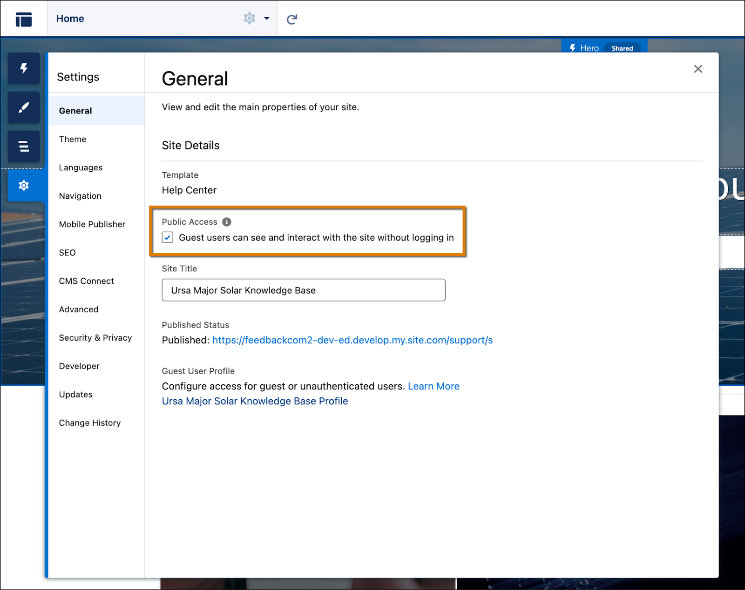Open the Learn More link

click(433, 386)
